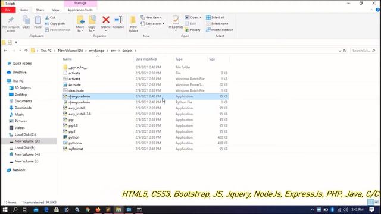The image size is (381, 214).
Task: Open Task View on taskbar
Action: pos(25,210)
